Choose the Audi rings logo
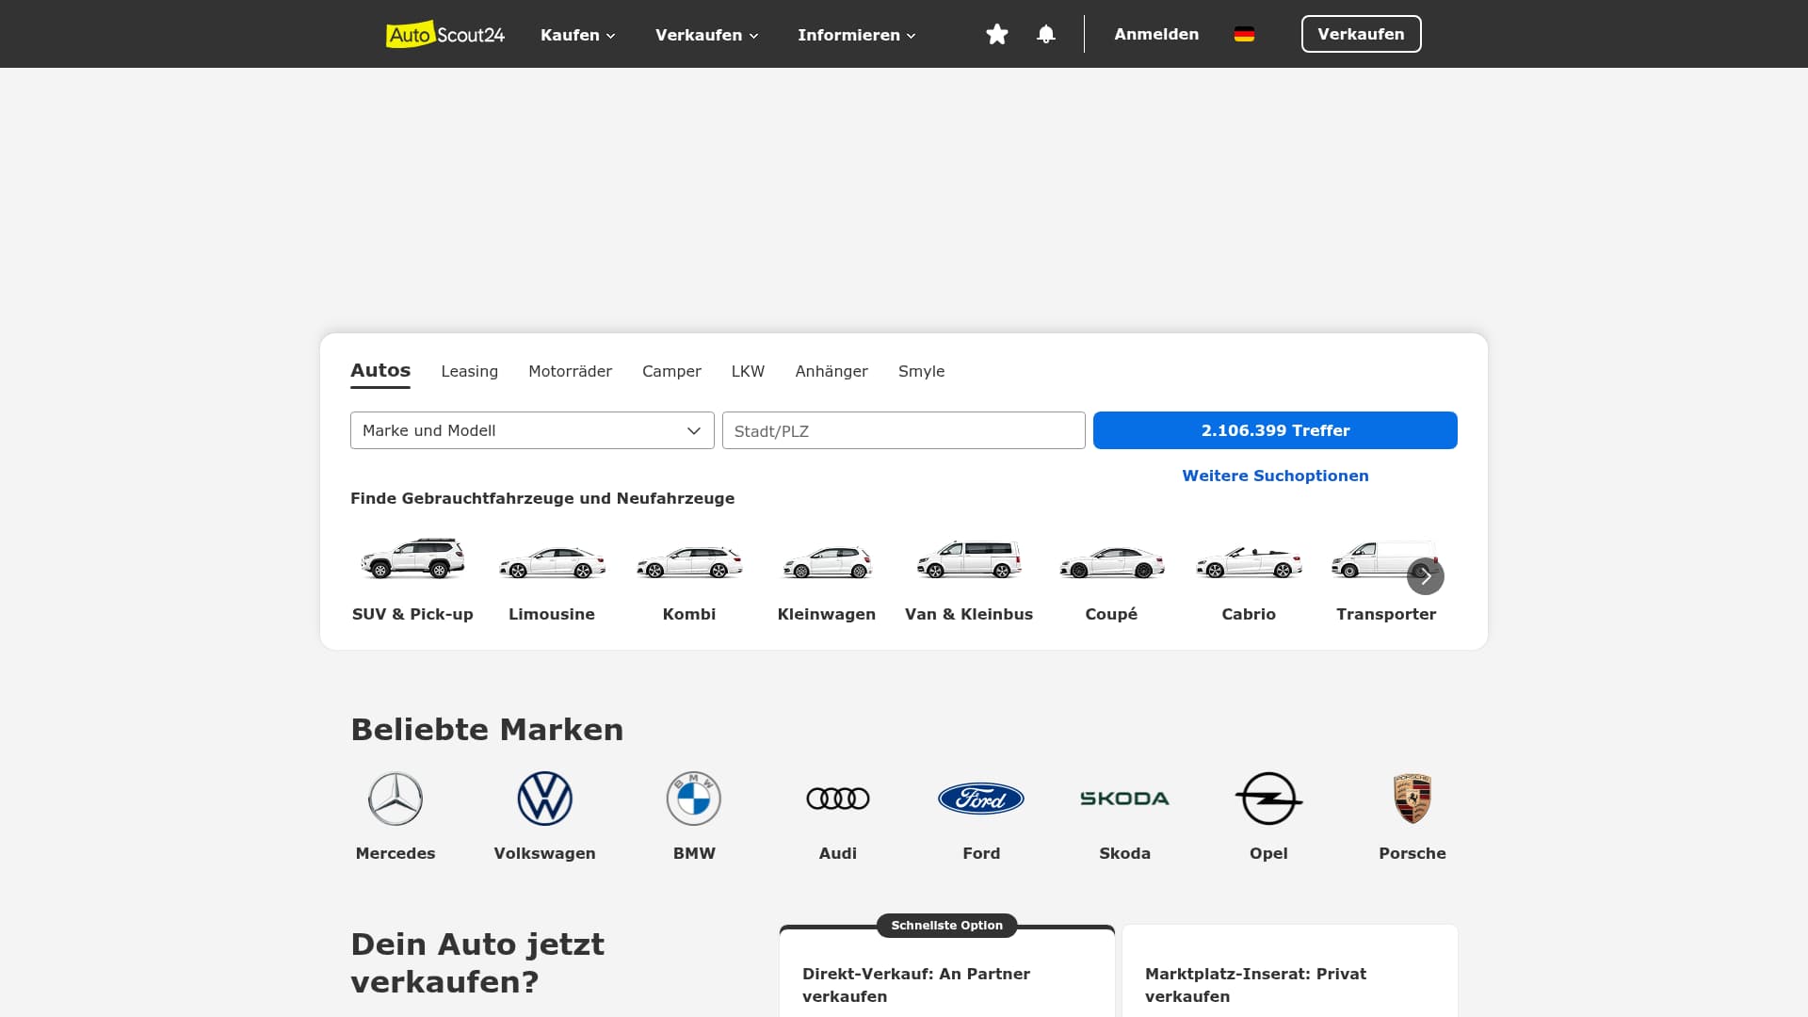The height and width of the screenshot is (1017, 1808). click(x=838, y=799)
